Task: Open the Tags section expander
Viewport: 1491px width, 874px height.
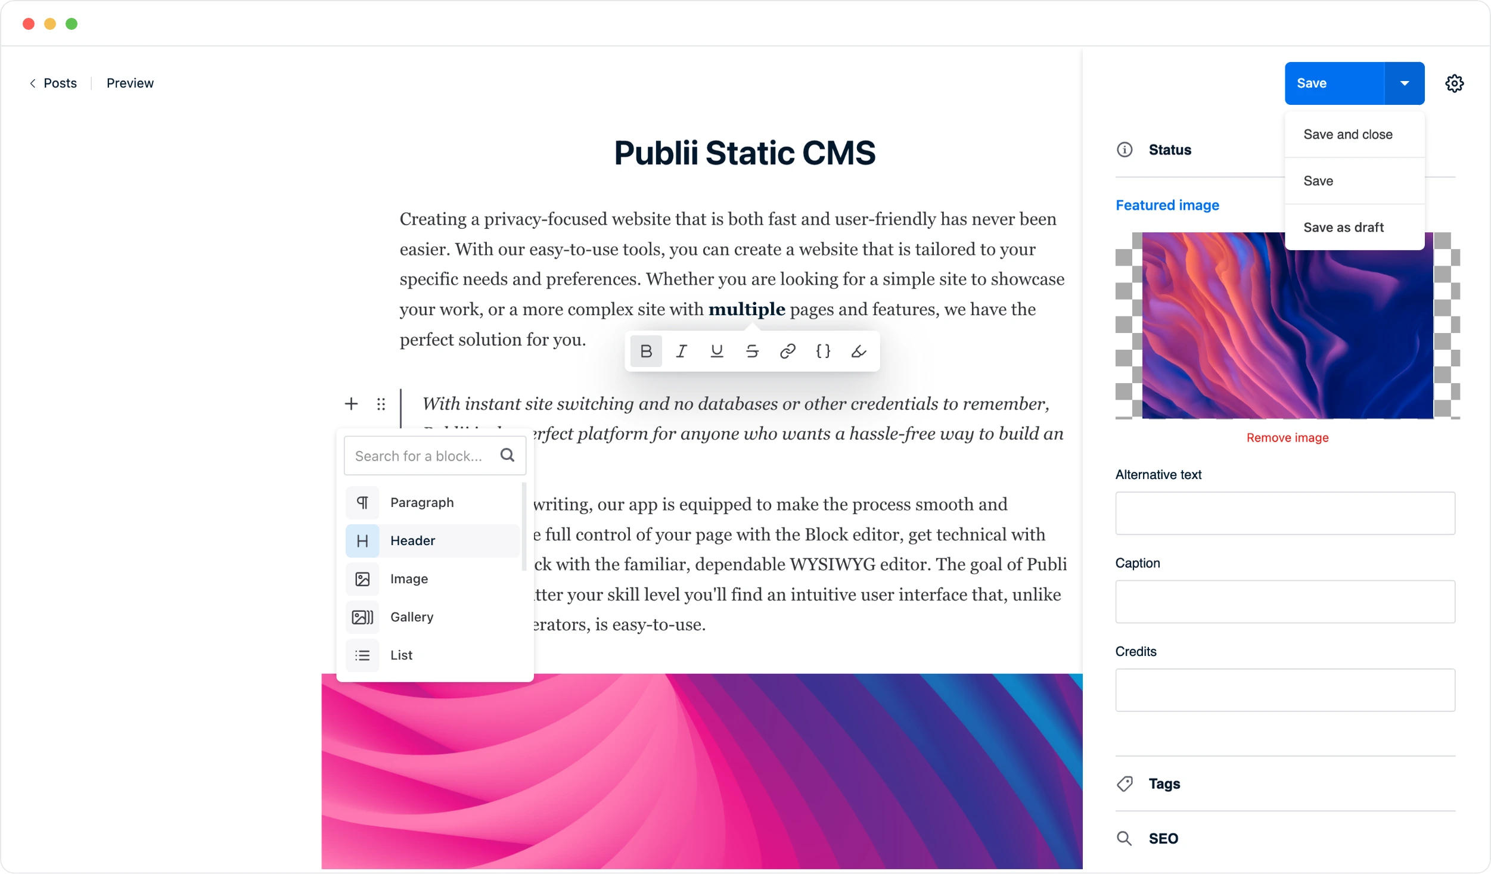Action: pyautogui.click(x=1166, y=783)
